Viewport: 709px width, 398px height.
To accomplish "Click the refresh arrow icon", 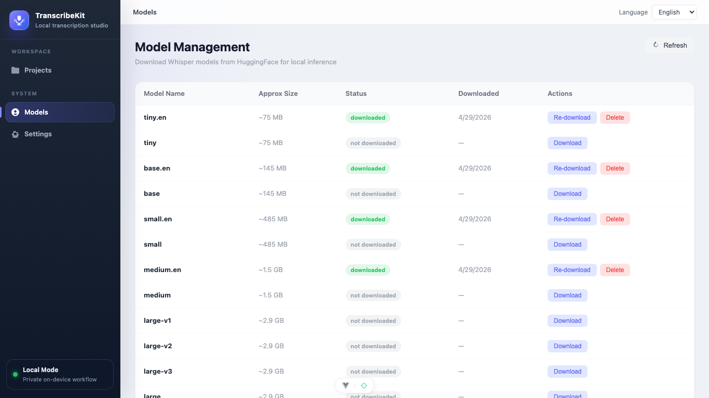I will [656, 45].
